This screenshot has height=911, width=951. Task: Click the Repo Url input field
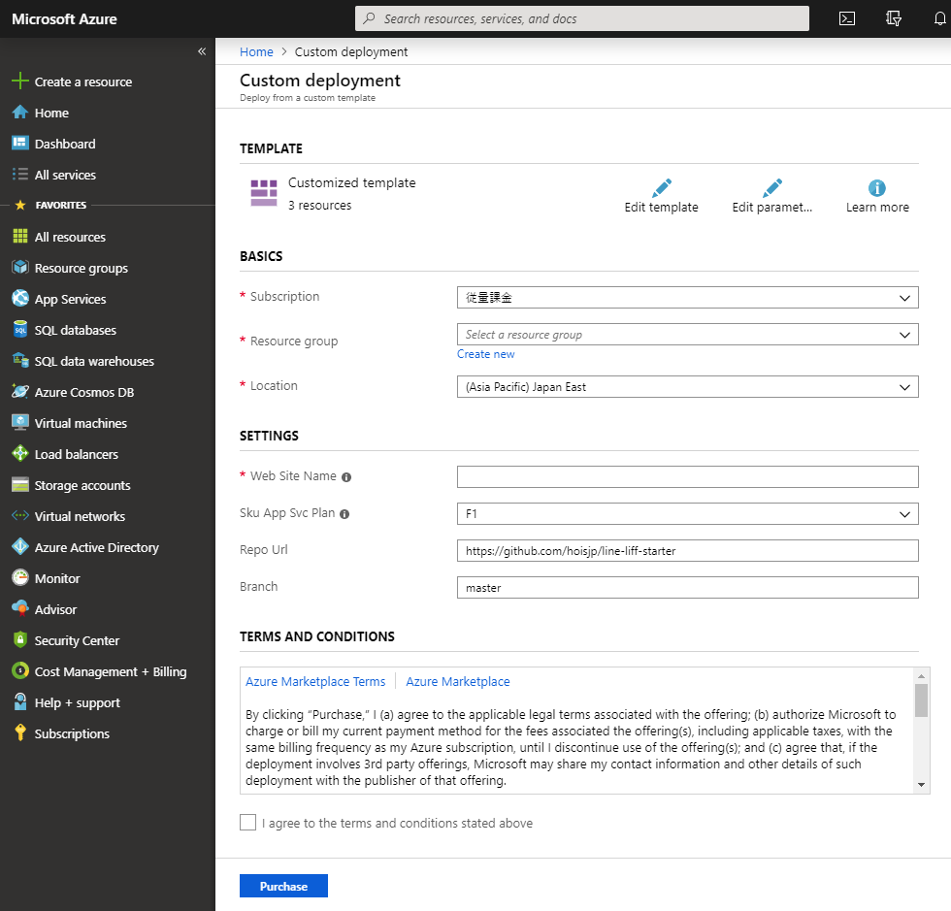688,551
